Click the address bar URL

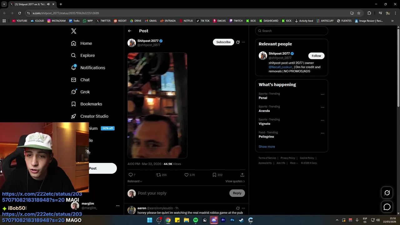point(66,13)
